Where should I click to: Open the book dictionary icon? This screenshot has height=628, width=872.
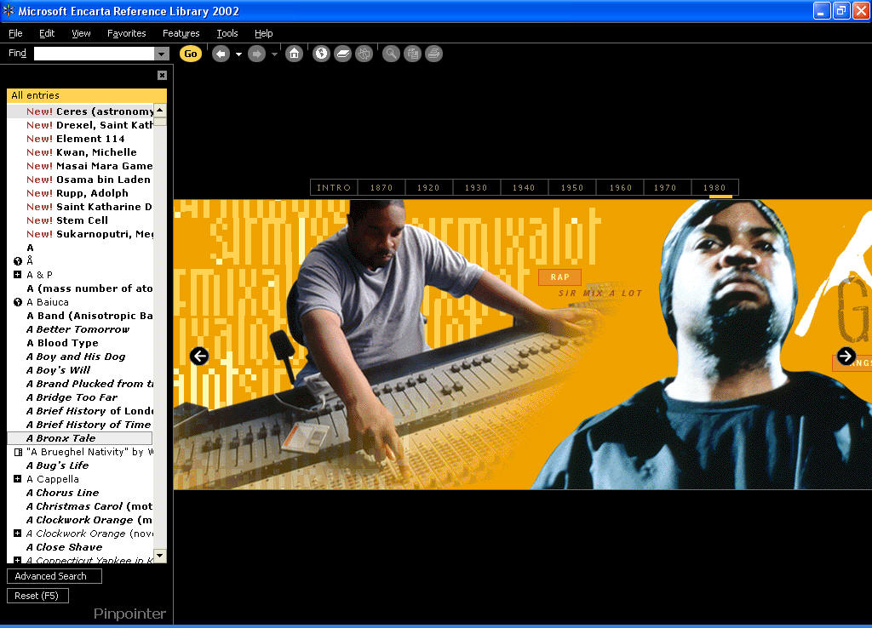[342, 54]
